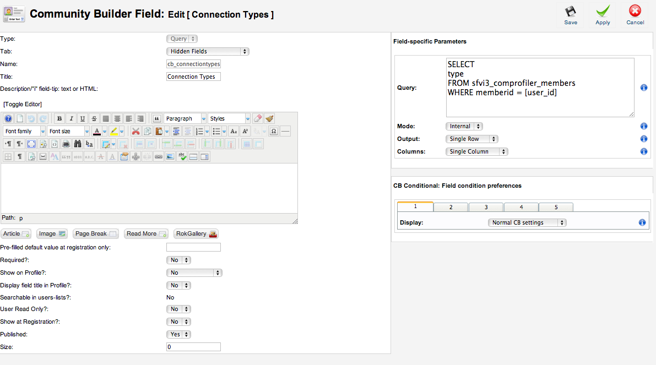Switch to condition tab 4
656x365 pixels.
pyautogui.click(x=521, y=207)
